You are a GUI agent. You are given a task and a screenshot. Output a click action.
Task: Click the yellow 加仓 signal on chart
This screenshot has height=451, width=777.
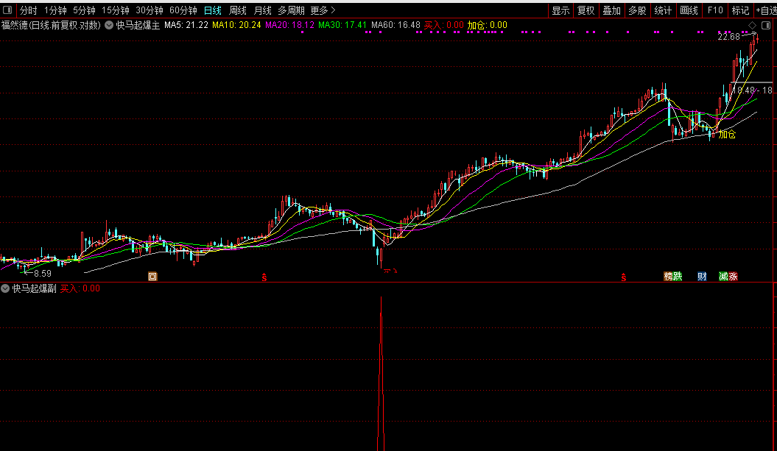727,134
